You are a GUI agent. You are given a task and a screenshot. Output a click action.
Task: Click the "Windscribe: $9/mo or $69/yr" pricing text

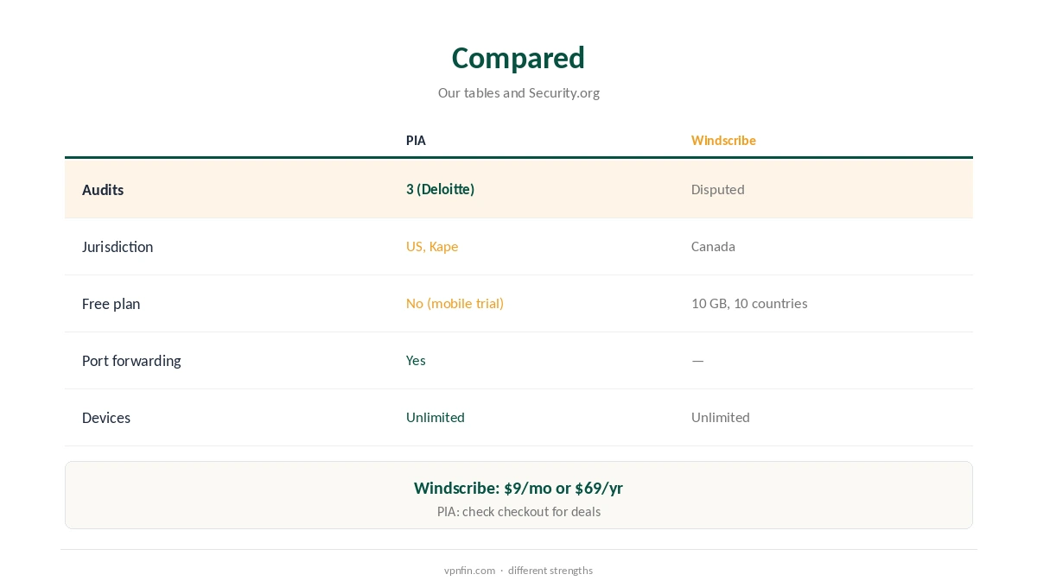pos(518,488)
